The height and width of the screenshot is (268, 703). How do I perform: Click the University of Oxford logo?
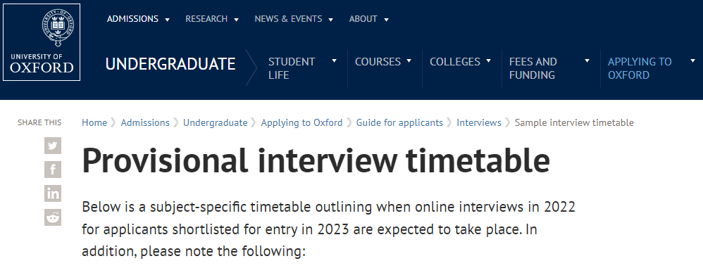coord(42,42)
